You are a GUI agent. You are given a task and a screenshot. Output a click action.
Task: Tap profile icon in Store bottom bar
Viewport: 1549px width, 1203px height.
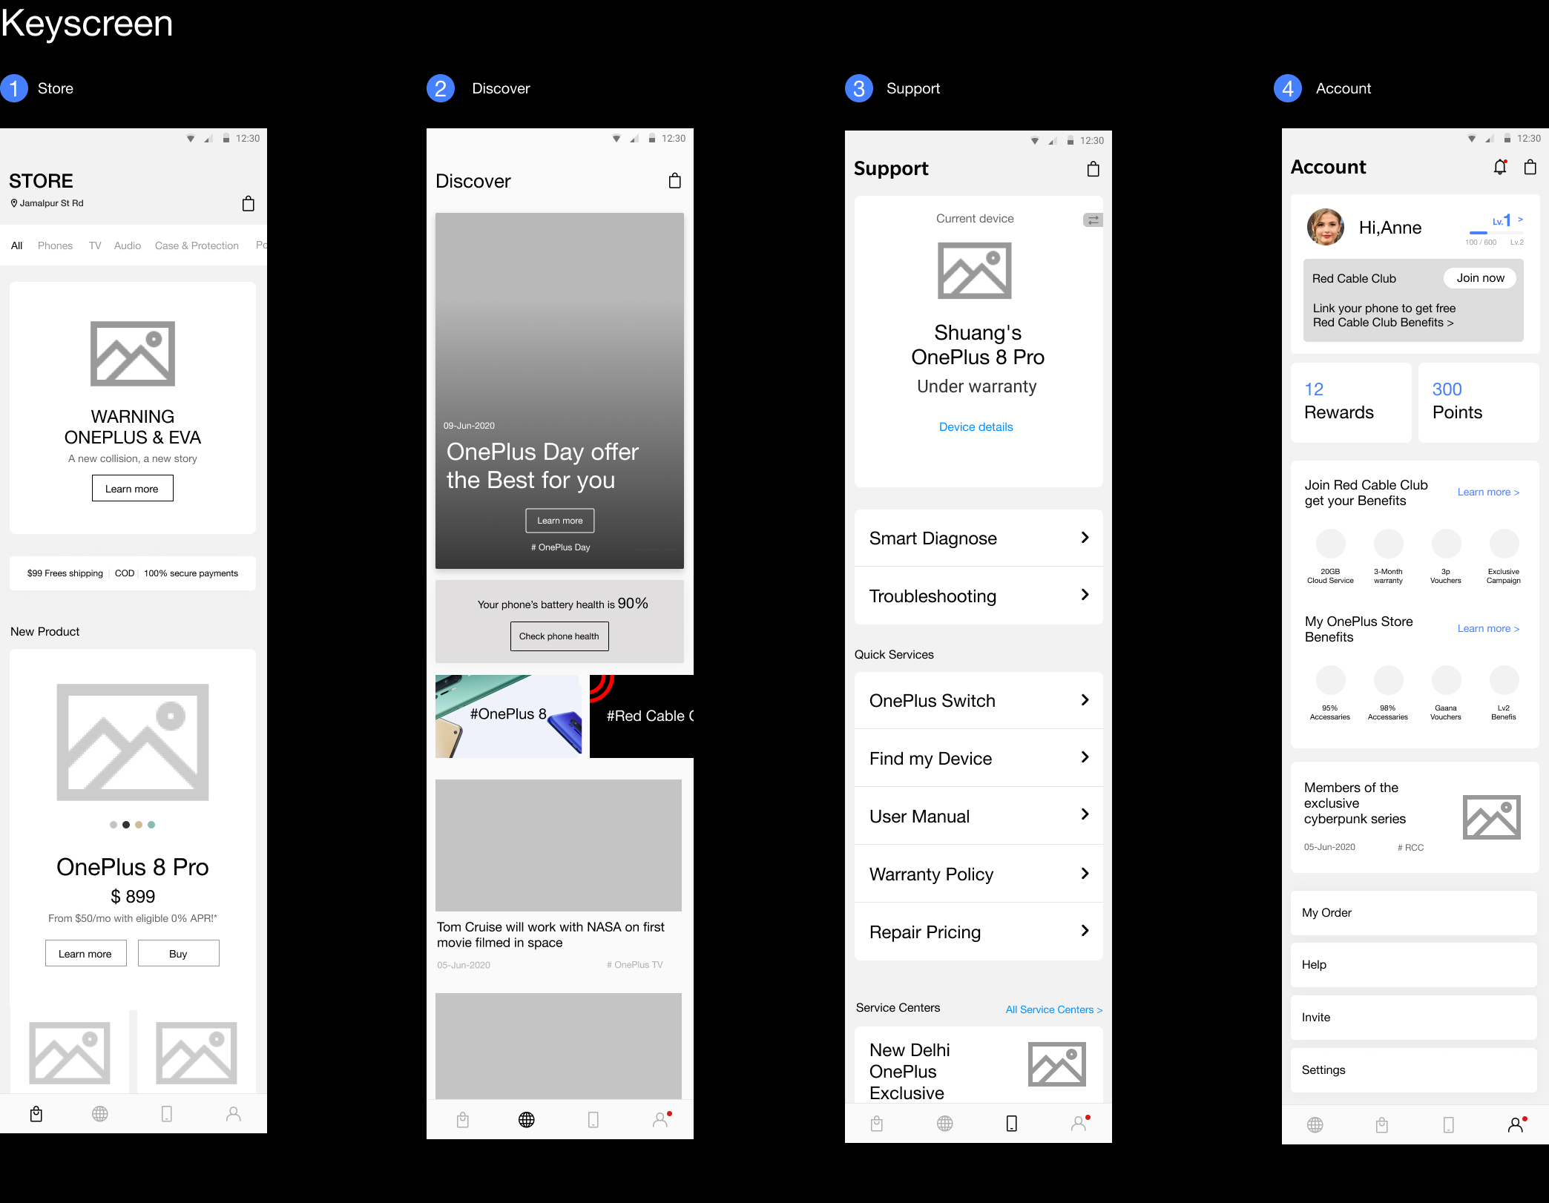click(233, 1113)
